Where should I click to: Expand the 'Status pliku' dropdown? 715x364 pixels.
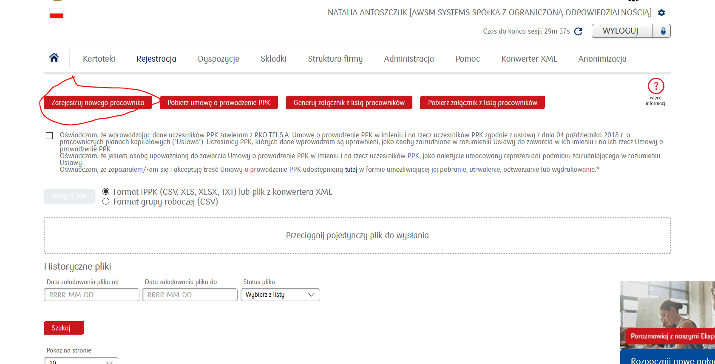click(x=280, y=295)
